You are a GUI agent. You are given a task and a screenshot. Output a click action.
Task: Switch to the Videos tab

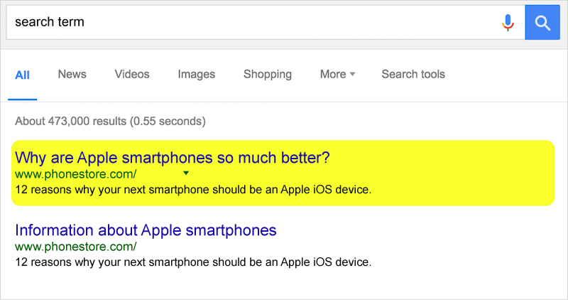pos(132,75)
